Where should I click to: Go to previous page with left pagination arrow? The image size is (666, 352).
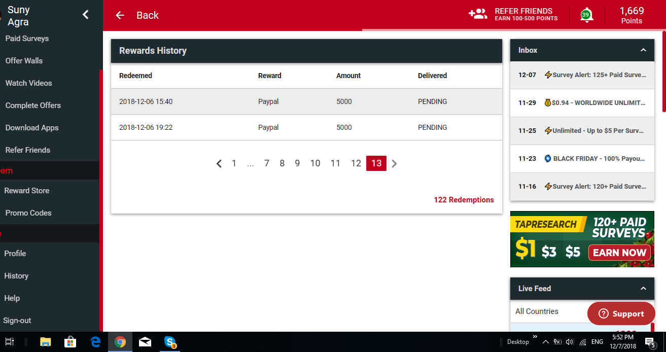click(219, 163)
